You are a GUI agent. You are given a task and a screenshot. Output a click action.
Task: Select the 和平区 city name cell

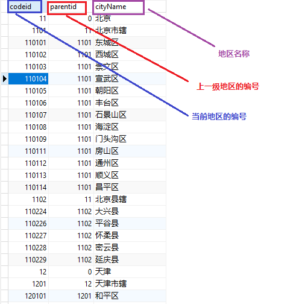[x=130, y=296]
